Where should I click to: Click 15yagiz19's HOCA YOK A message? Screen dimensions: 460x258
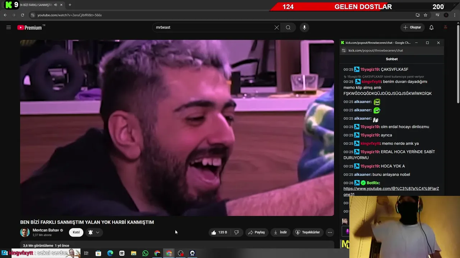(393, 166)
